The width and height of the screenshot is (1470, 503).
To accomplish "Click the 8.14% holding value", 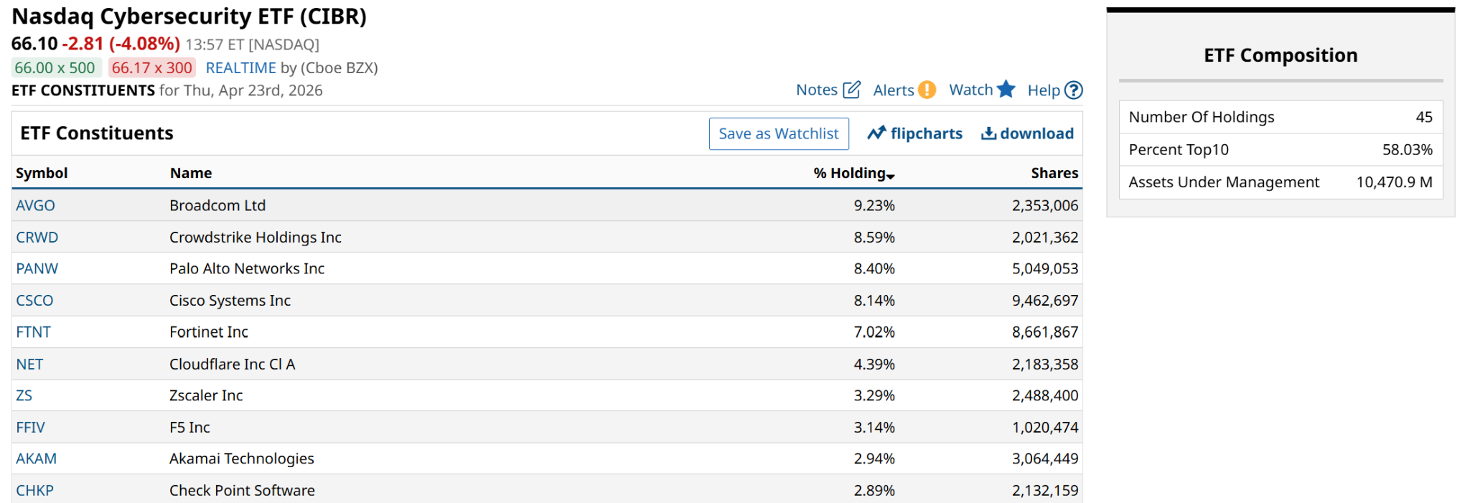I will (874, 300).
